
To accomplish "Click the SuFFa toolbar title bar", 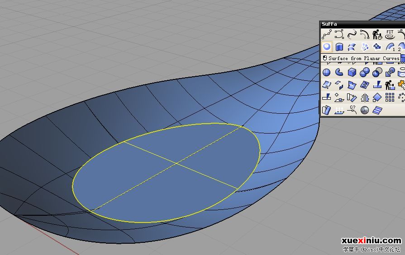I will [x=362, y=24].
